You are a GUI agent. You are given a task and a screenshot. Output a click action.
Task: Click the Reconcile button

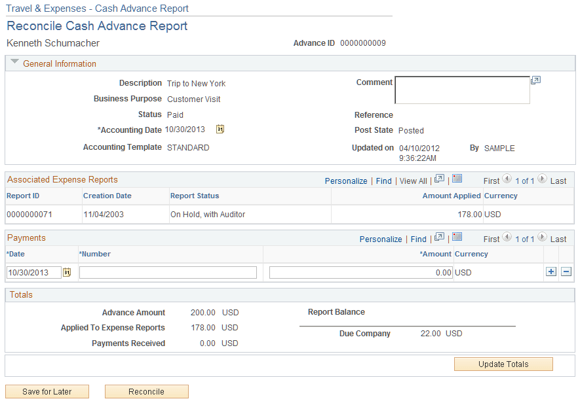(x=146, y=391)
